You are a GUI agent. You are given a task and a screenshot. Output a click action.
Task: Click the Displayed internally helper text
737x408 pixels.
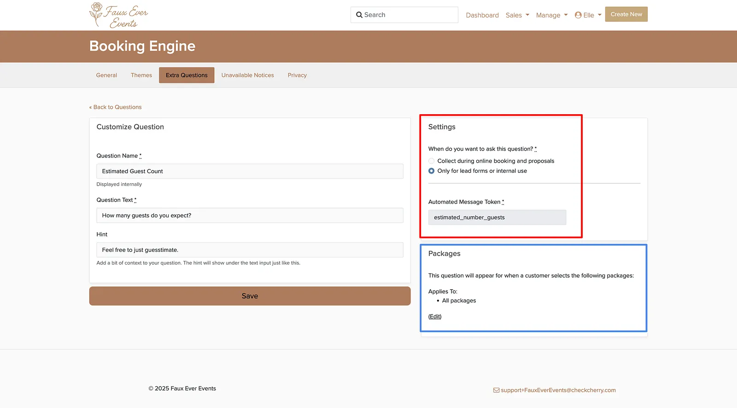click(x=119, y=184)
